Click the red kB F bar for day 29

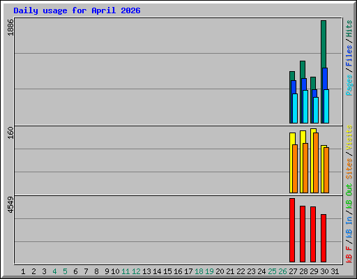[313, 234]
